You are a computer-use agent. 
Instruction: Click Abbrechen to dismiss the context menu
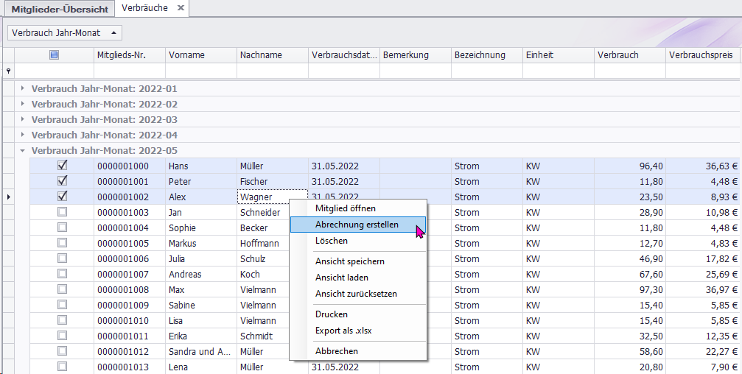point(337,351)
